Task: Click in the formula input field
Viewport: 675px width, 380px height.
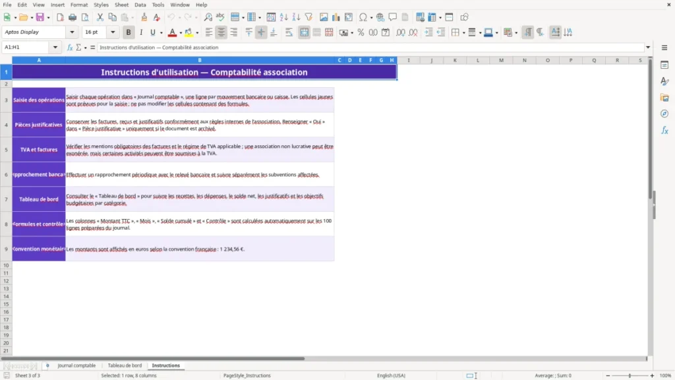Action: tap(370, 47)
